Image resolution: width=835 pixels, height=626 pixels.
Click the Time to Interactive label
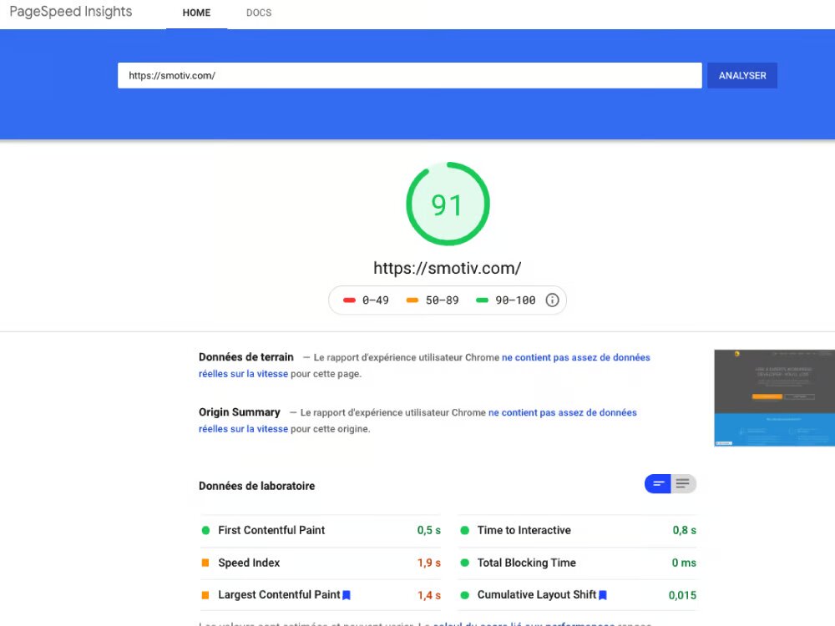pos(524,530)
